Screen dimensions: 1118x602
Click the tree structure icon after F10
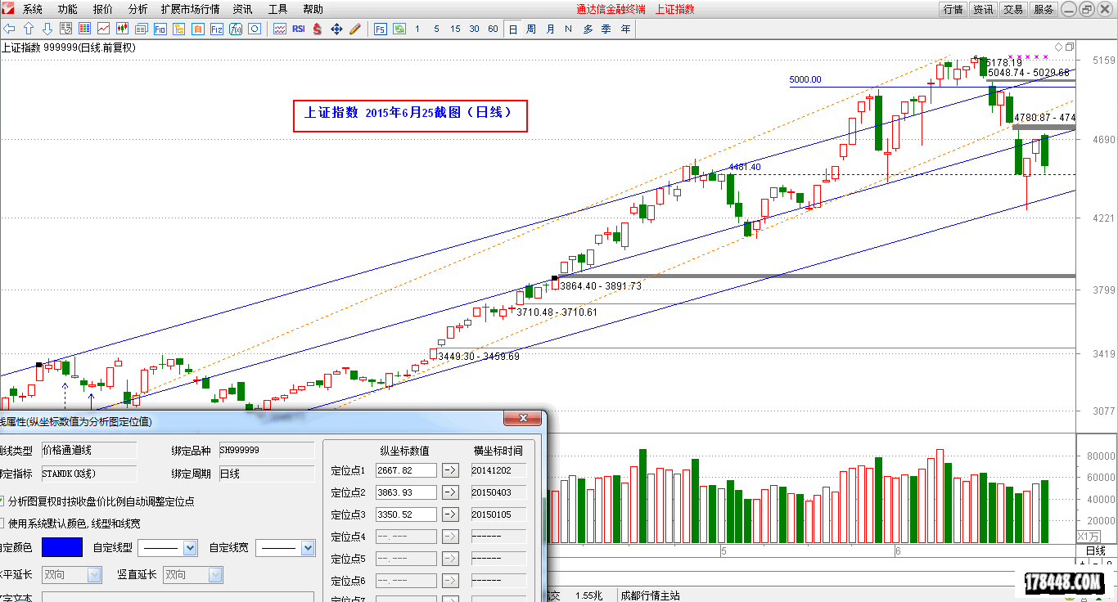tap(178, 29)
